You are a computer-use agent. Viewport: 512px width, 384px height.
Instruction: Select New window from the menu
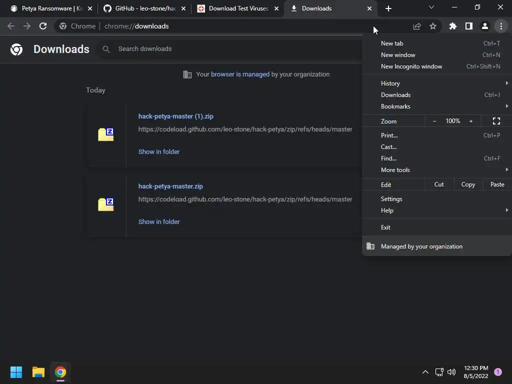pos(437,55)
